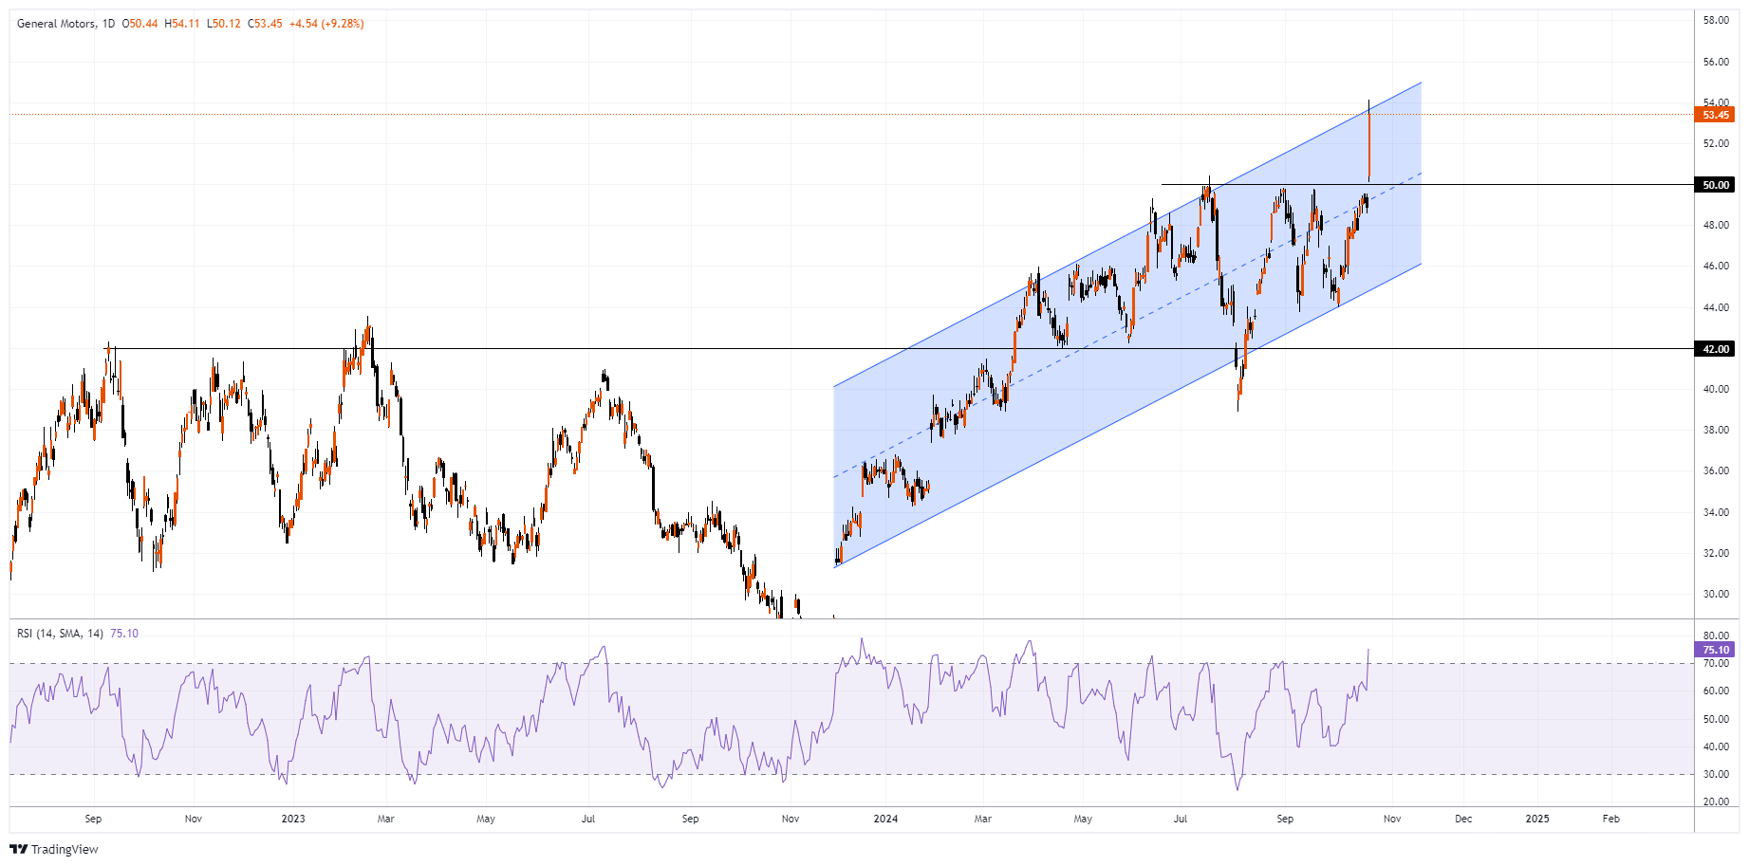The width and height of the screenshot is (1749, 866).
Task: Click the 2025 label on time axis
Action: [1536, 819]
